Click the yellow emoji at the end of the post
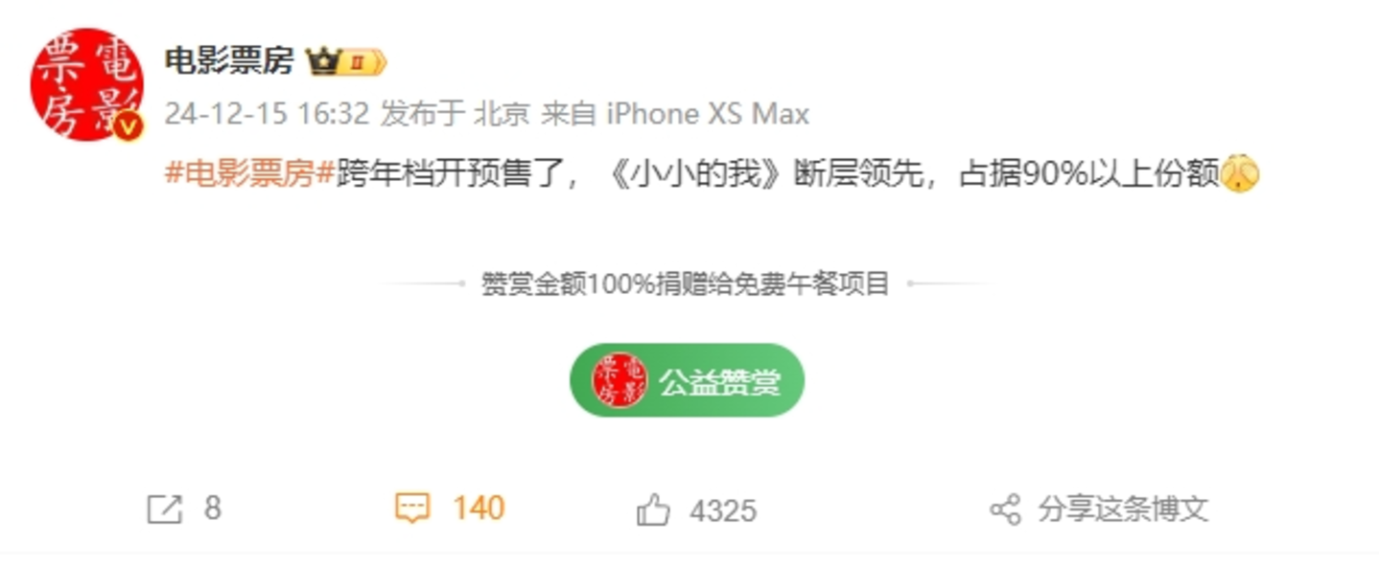 pos(1239,174)
